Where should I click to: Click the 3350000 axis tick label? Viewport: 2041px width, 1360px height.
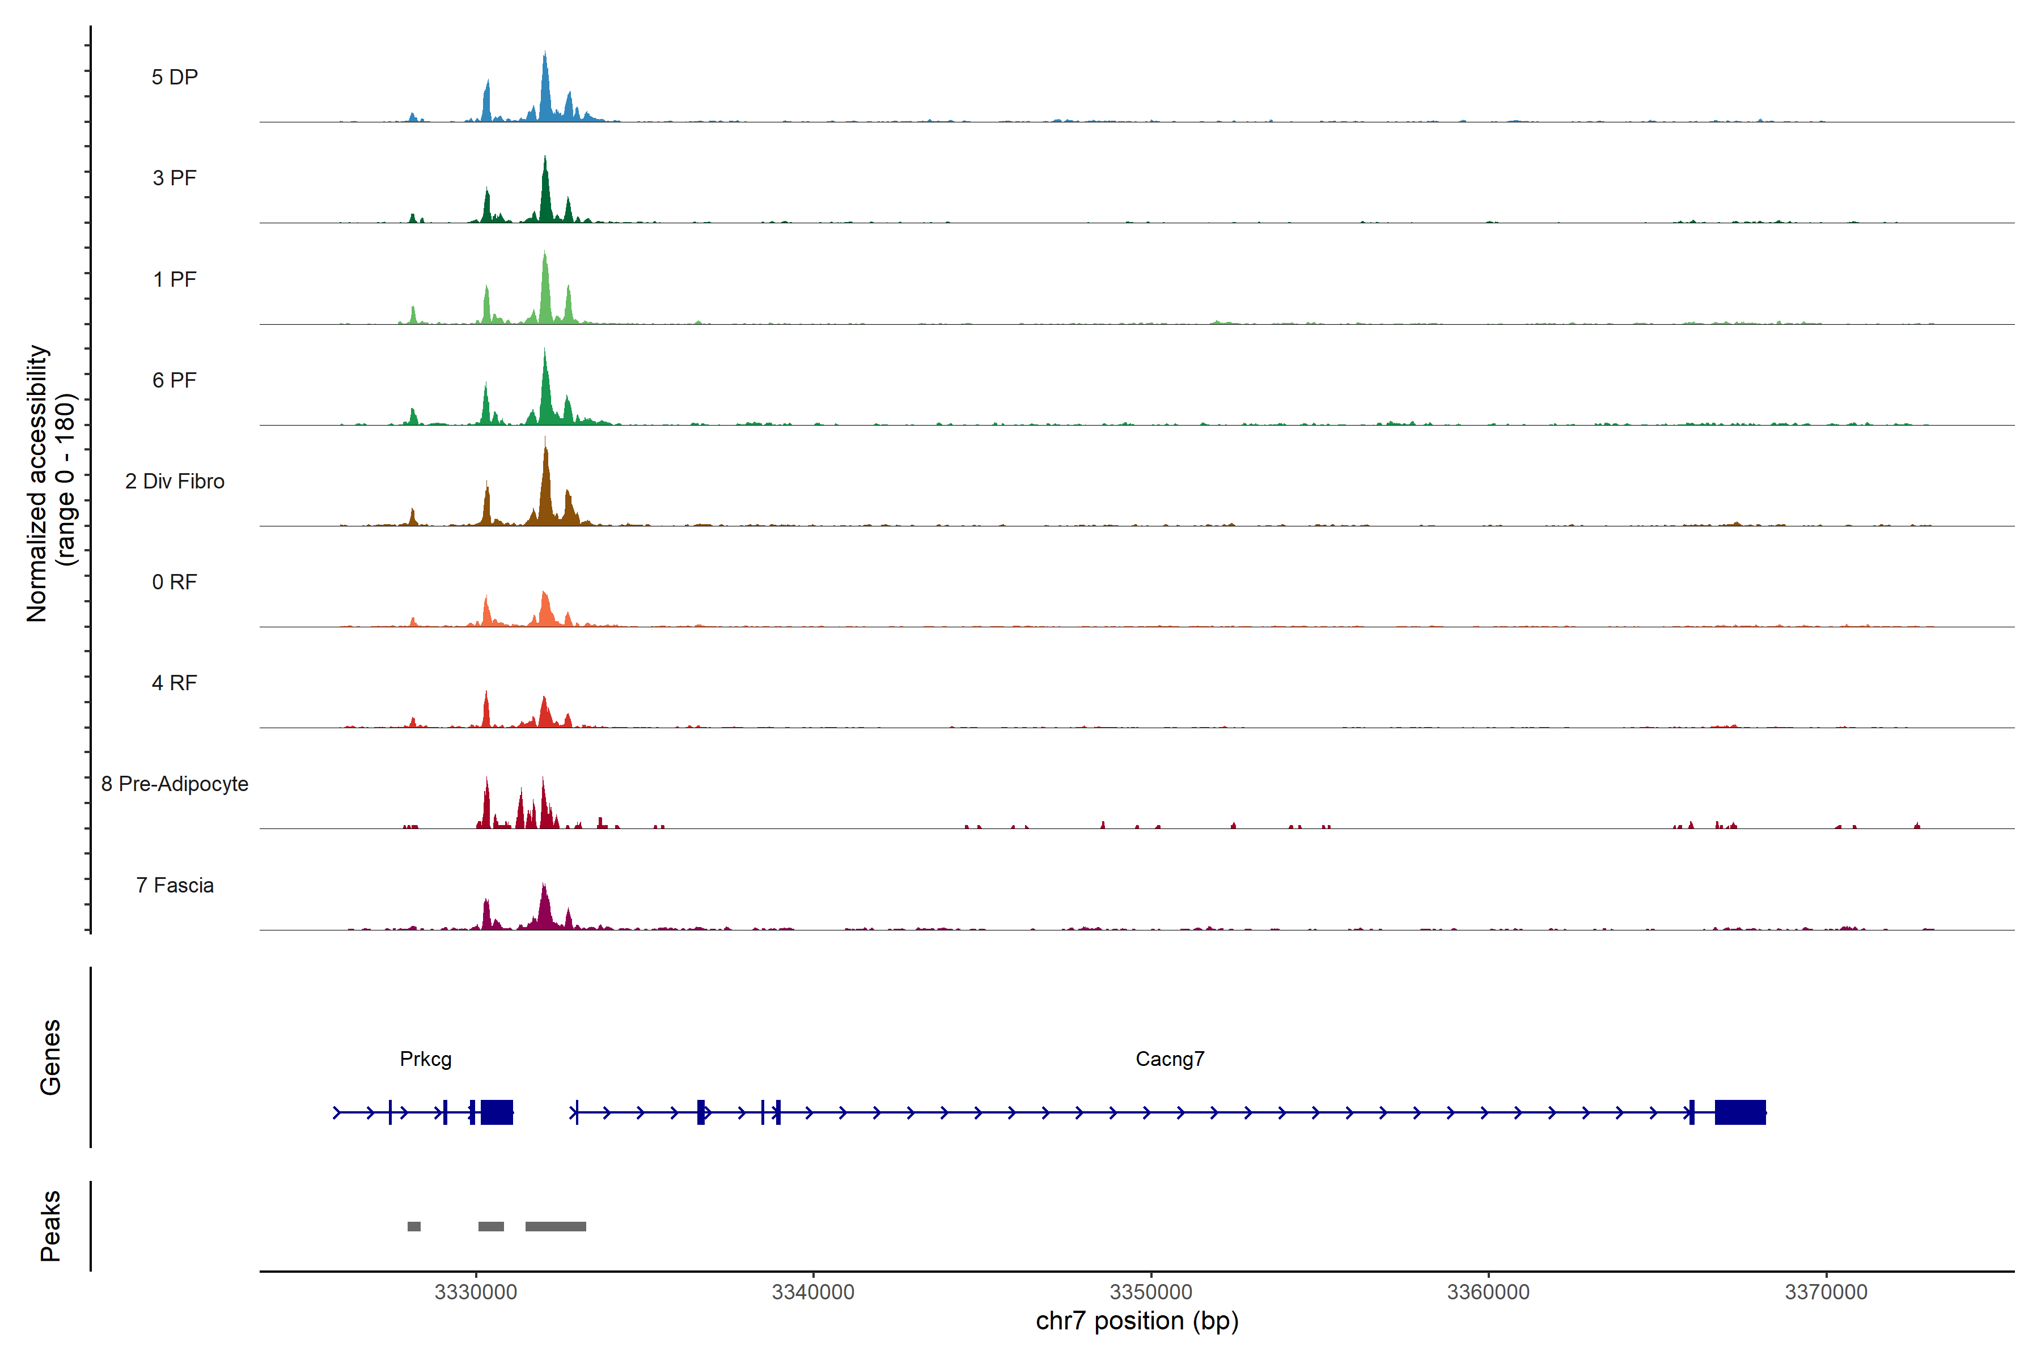[x=1151, y=1291]
